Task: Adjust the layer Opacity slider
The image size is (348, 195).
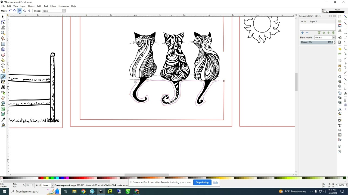Action: [x=316, y=42]
